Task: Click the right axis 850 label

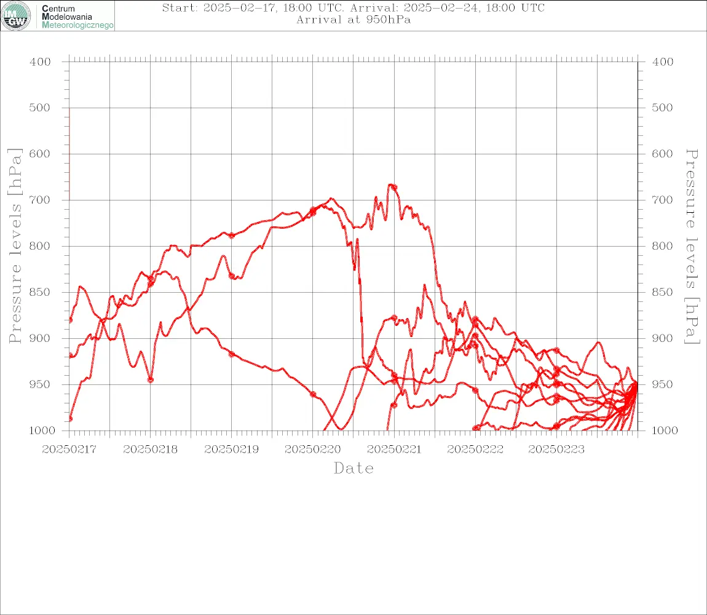Action: click(662, 292)
